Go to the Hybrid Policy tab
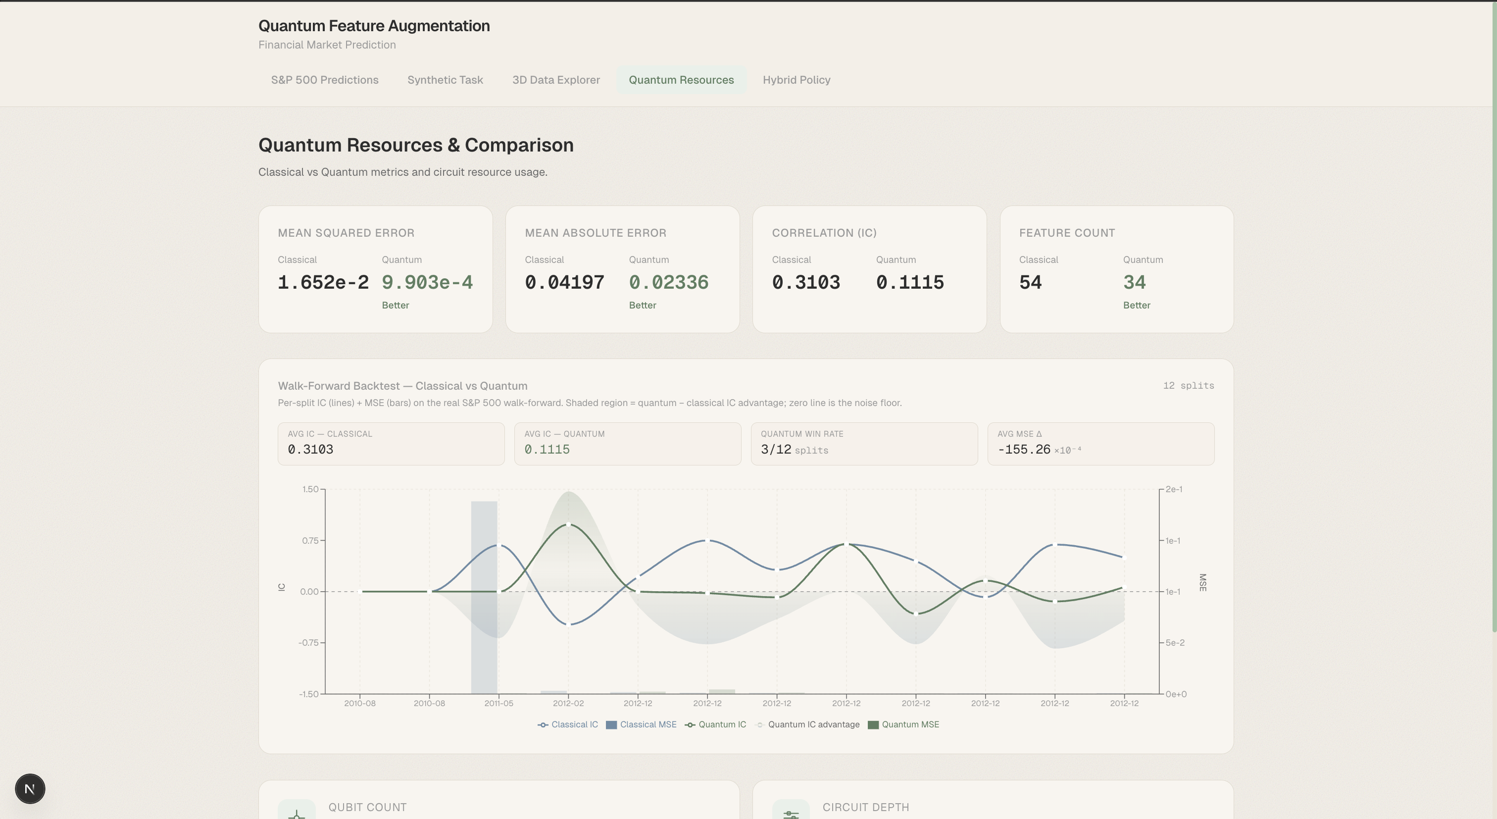Screen dimensions: 1497x819 click(x=796, y=80)
